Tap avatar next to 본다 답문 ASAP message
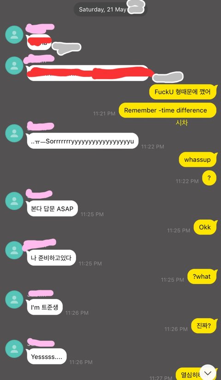The height and width of the screenshot is (380, 221). pyautogui.click(x=14, y=201)
